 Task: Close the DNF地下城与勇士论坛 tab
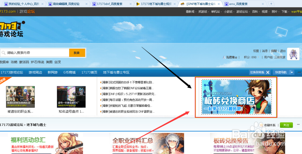point(219,4)
